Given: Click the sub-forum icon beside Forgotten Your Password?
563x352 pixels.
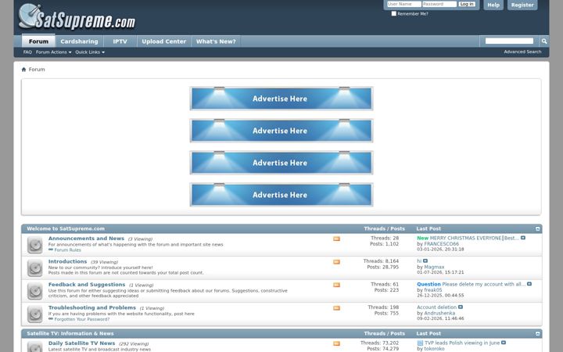Looking at the screenshot, I should click(x=51, y=319).
